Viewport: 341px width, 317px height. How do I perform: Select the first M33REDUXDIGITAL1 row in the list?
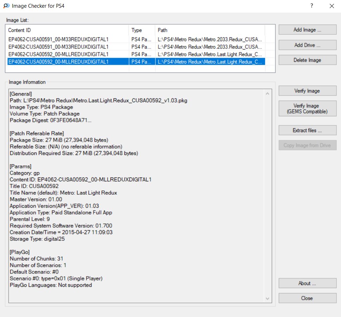pyautogui.click(x=58, y=39)
